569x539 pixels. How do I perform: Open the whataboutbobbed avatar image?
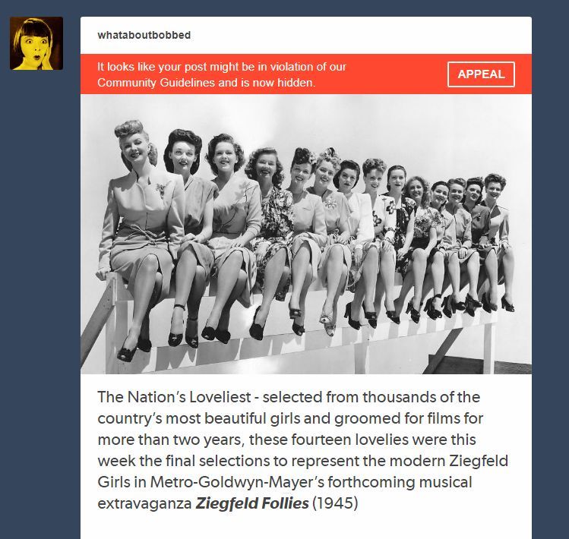tap(36, 43)
